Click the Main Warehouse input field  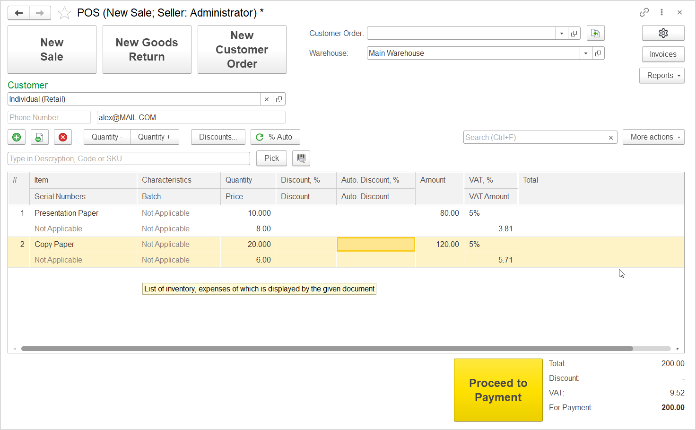point(473,53)
